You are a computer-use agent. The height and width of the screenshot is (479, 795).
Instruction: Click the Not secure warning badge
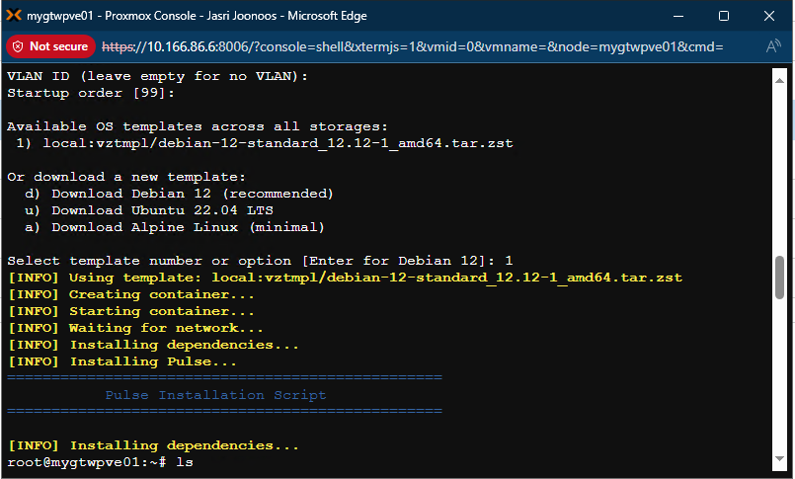click(x=50, y=46)
